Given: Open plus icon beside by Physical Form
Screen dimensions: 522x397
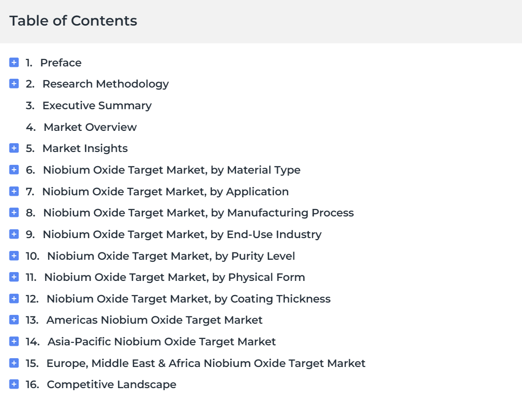Looking at the screenshot, I should click(x=14, y=276).
